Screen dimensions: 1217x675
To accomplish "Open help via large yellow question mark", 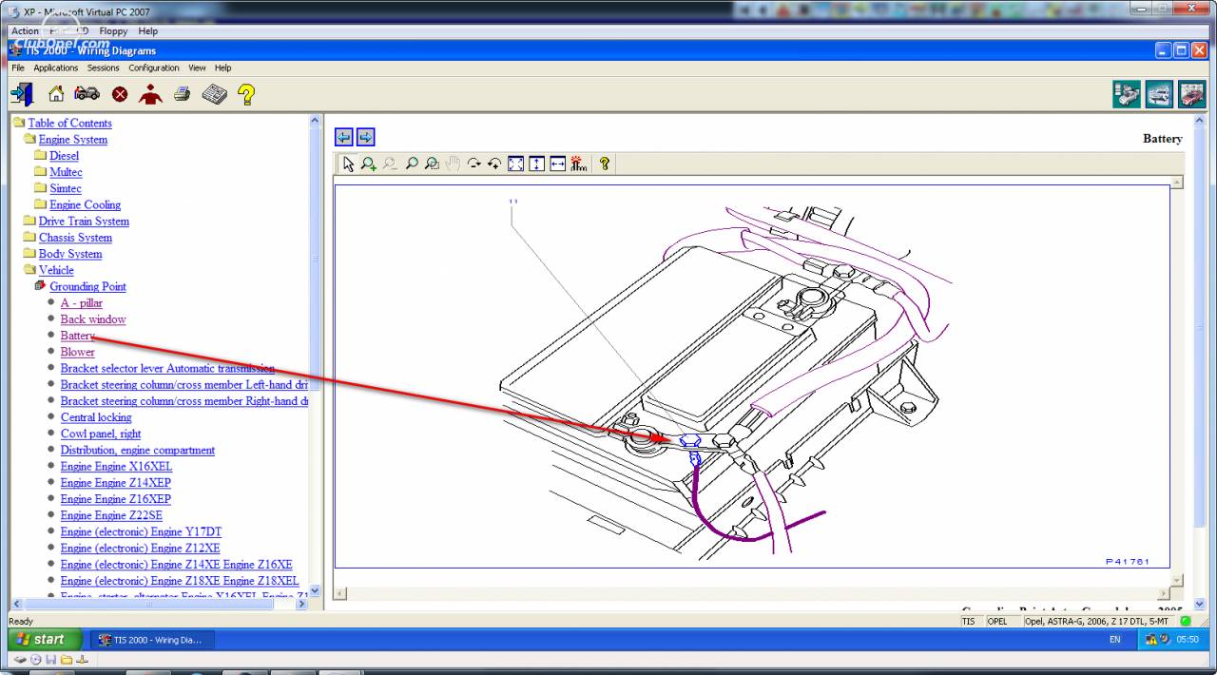I will click(246, 93).
